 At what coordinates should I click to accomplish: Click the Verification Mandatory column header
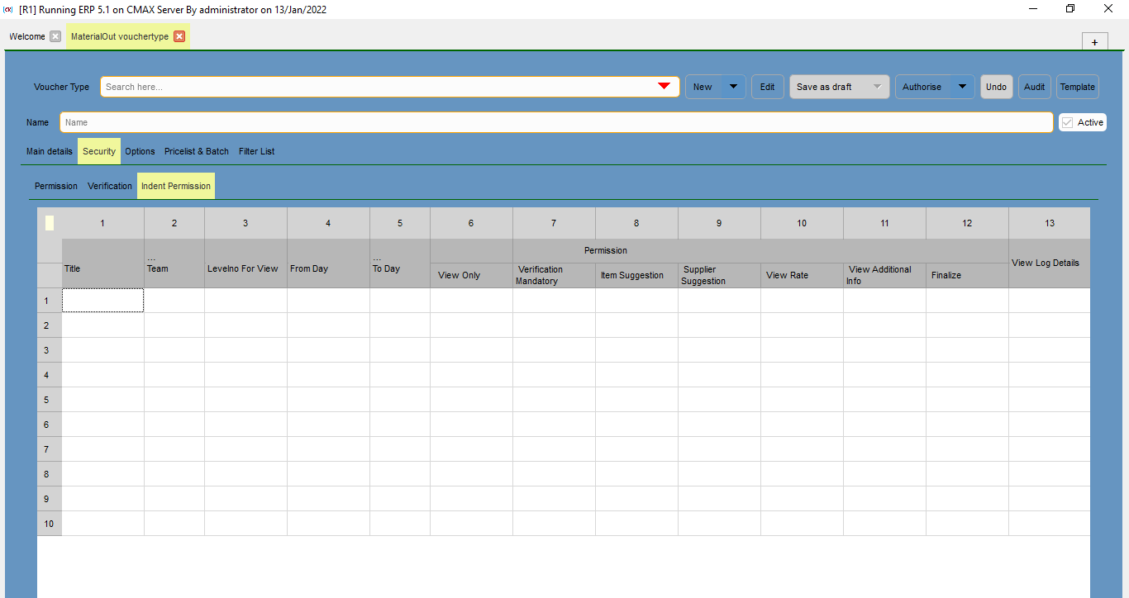point(555,275)
